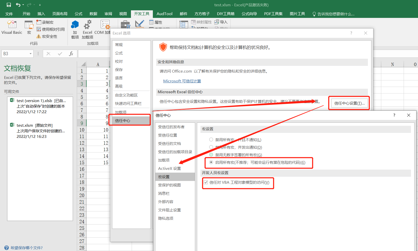Toggle 信任对 VBA 工程对象模型的访问 checkbox
The height and width of the screenshot is (251, 418).
pos(206,182)
